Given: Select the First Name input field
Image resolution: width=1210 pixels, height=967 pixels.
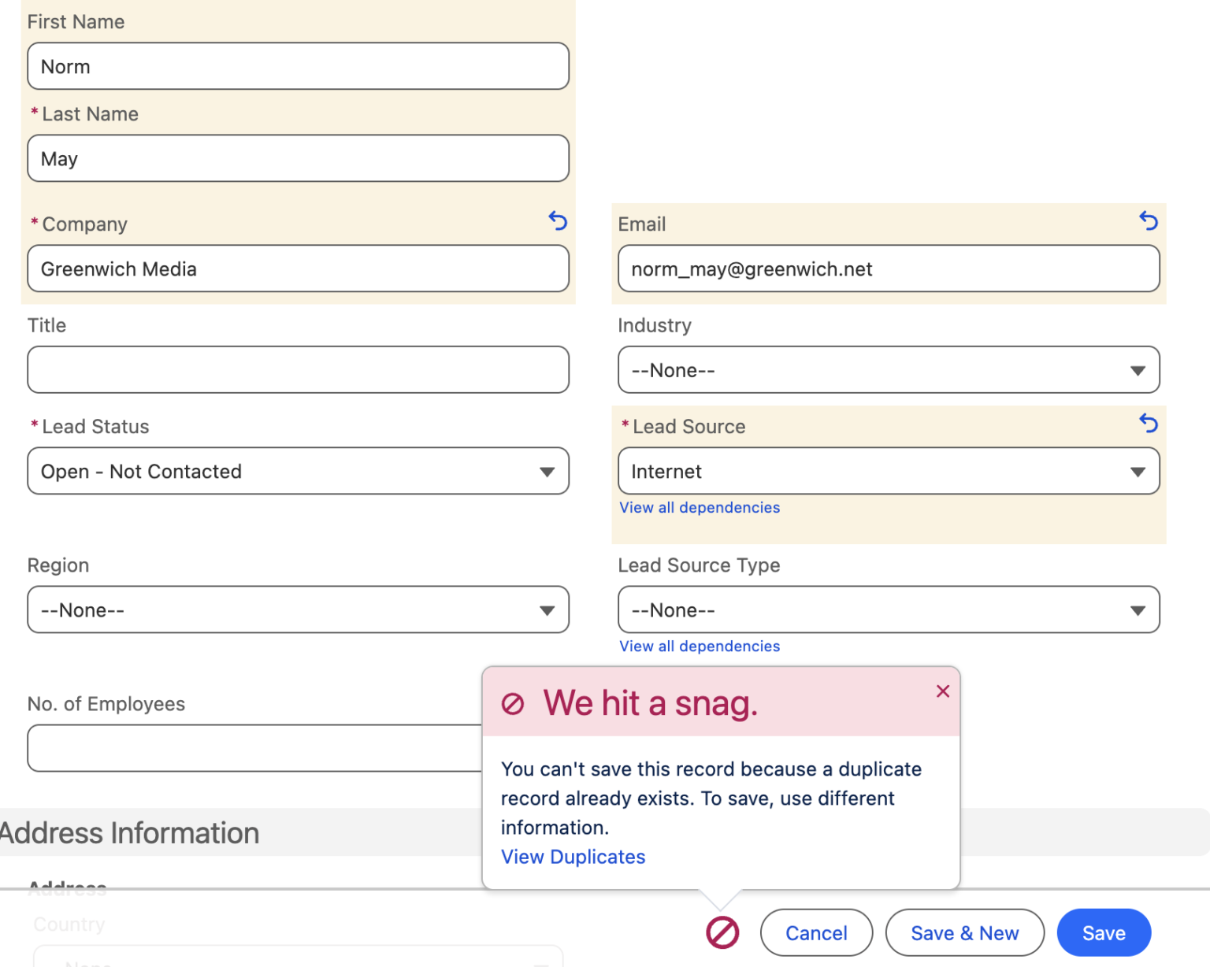Looking at the screenshot, I should (298, 66).
